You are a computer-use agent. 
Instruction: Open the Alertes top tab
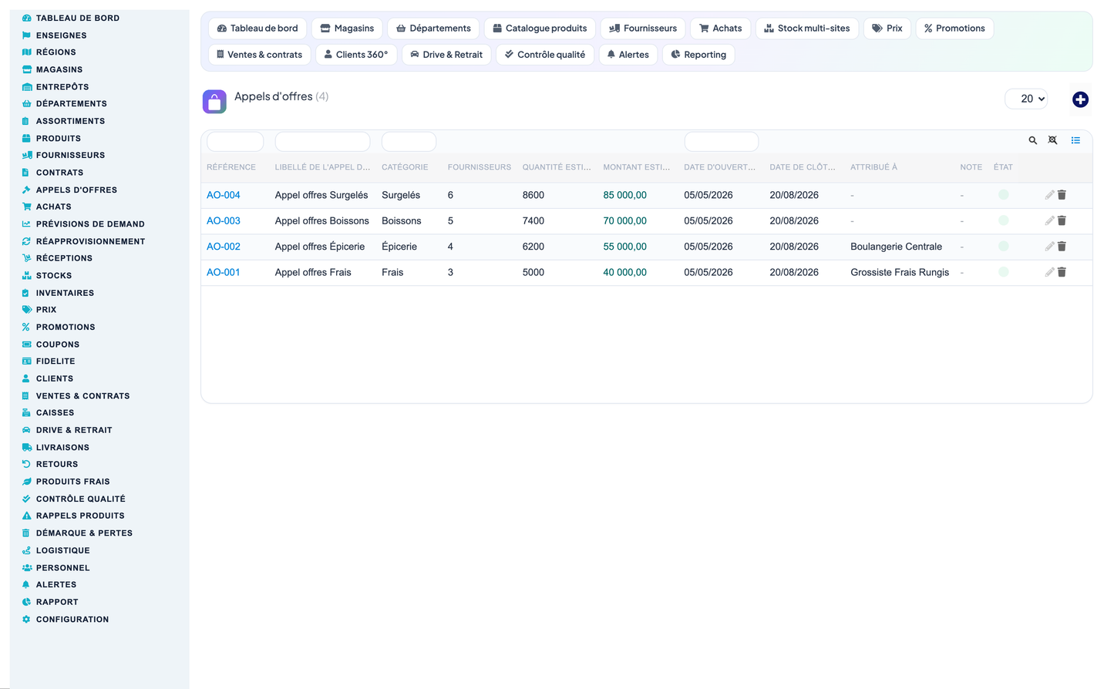(x=628, y=55)
